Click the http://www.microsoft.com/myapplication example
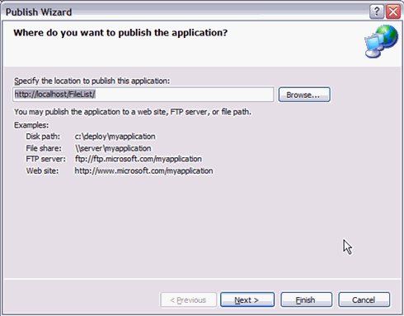 pos(143,171)
